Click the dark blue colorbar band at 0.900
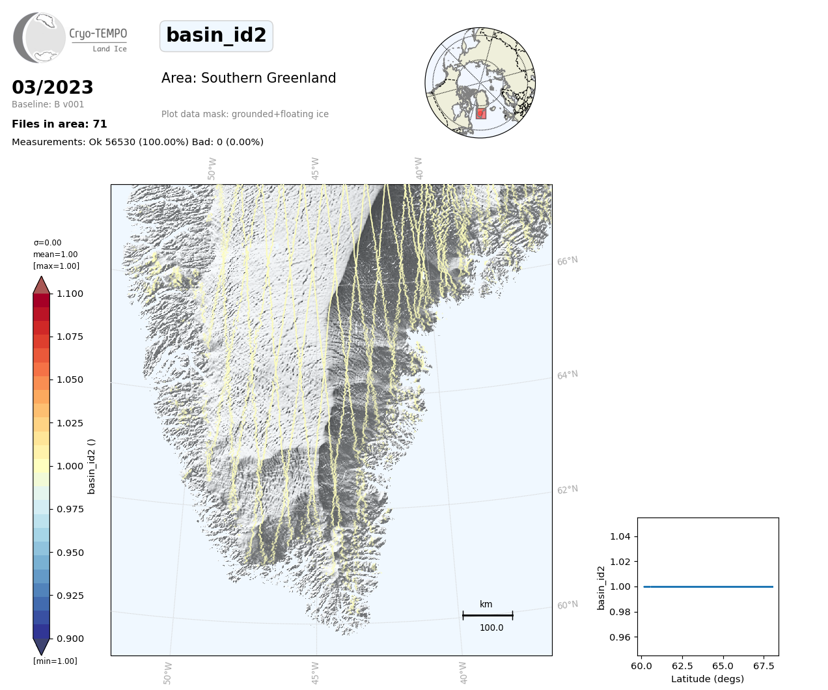Viewport: 828px width, 690px height. click(42, 631)
